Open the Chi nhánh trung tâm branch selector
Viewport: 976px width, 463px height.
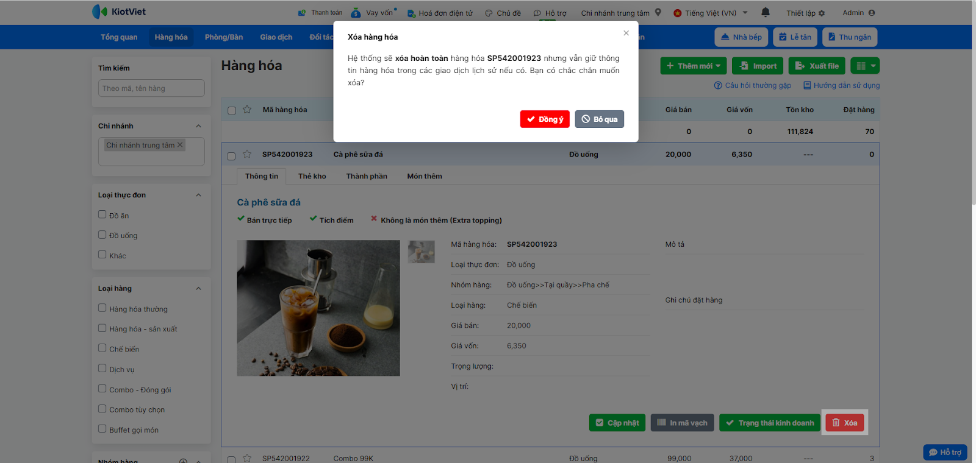pos(621,13)
